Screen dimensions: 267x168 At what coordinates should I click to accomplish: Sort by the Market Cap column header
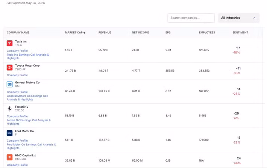pyautogui.click(x=74, y=32)
